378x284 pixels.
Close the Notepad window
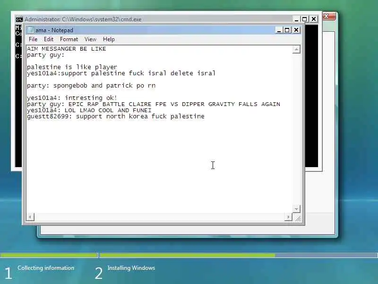click(296, 30)
